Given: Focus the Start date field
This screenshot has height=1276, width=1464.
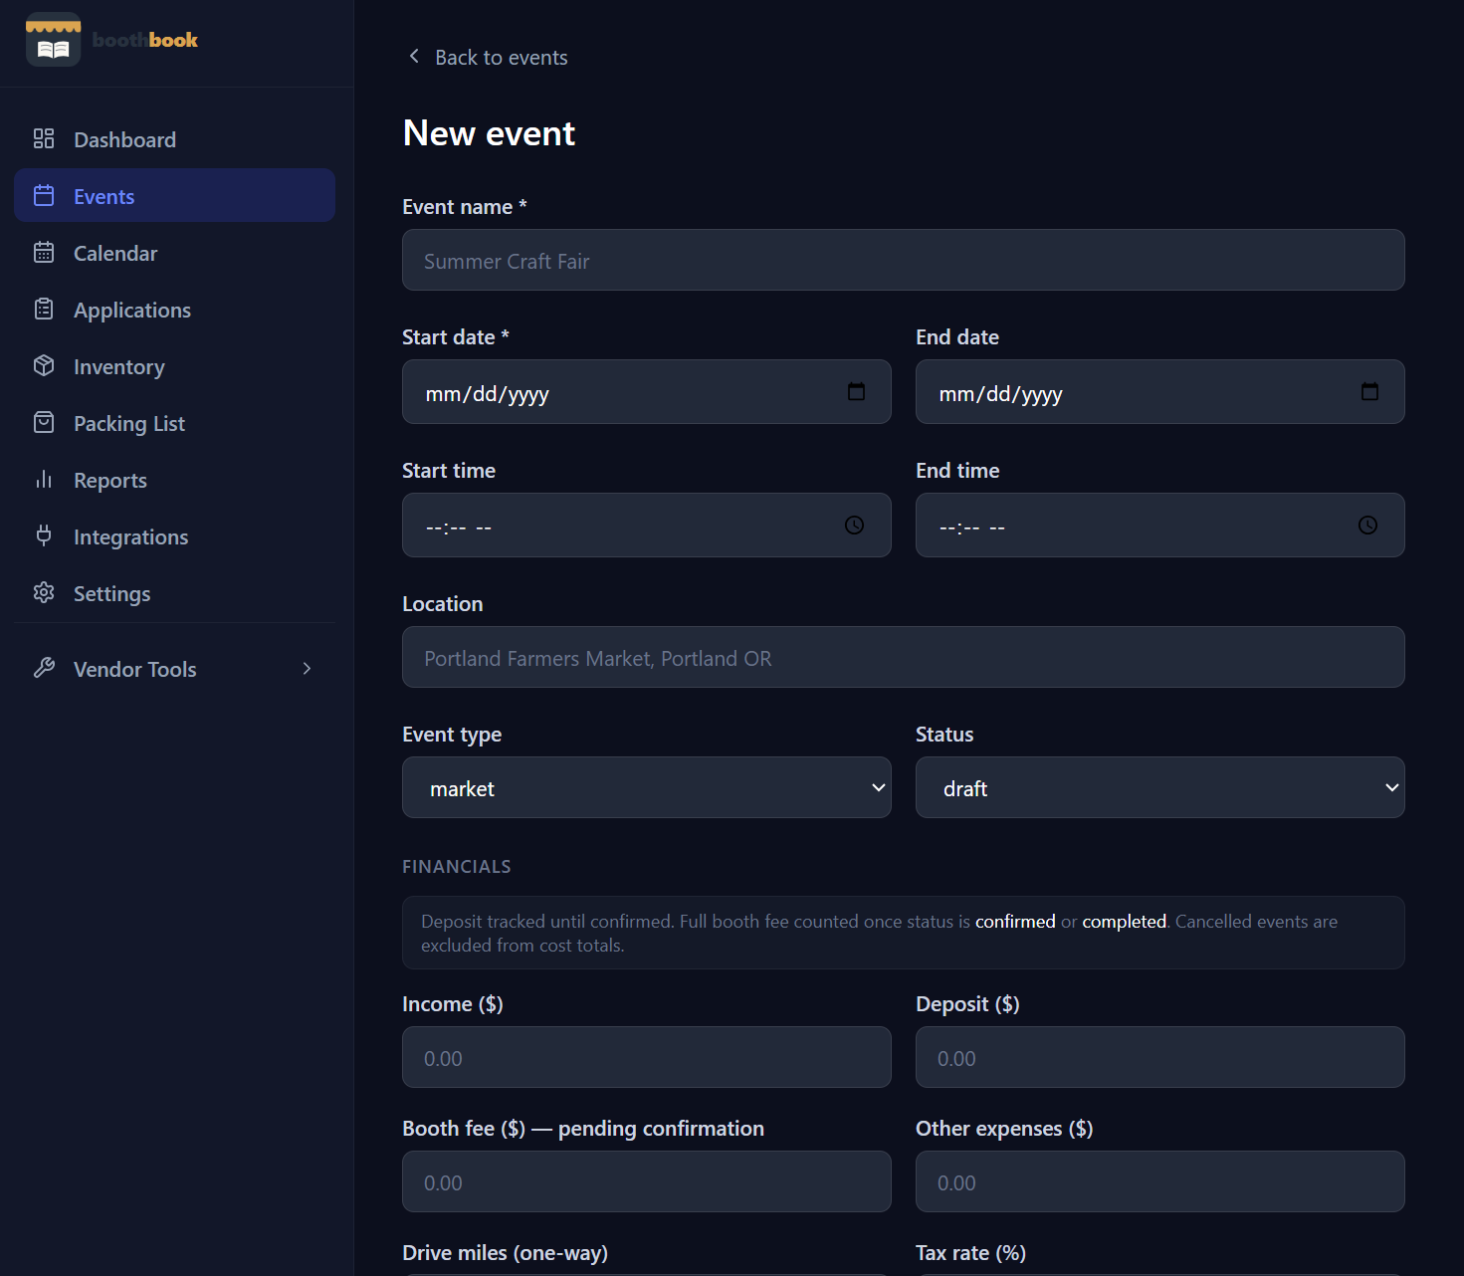Looking at the screenshot, I should tap(647, 391).
